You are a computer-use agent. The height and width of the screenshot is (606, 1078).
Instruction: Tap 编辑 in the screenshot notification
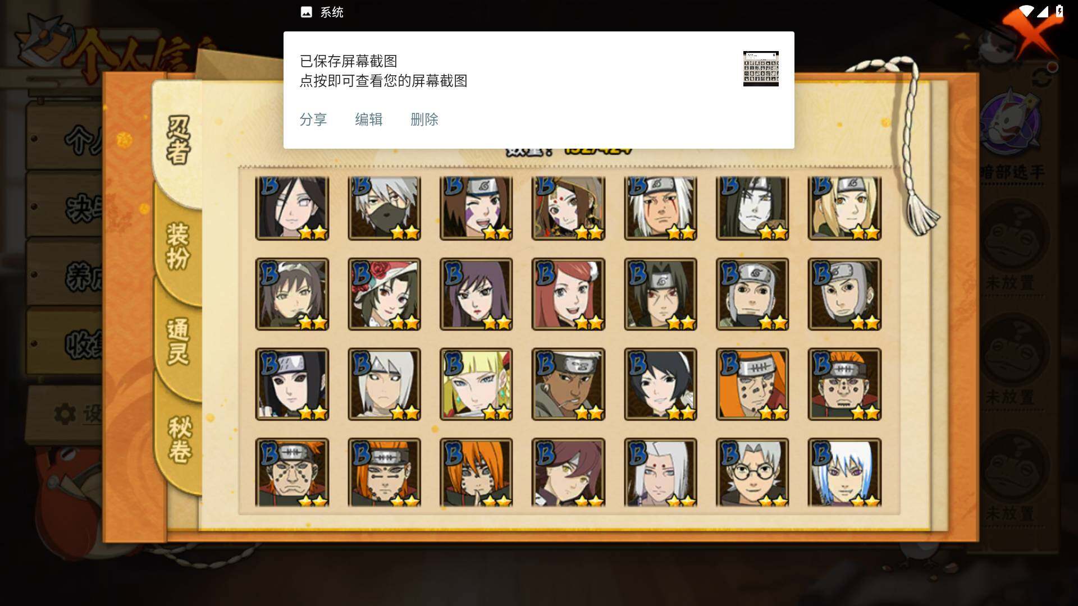click(369, 120)
